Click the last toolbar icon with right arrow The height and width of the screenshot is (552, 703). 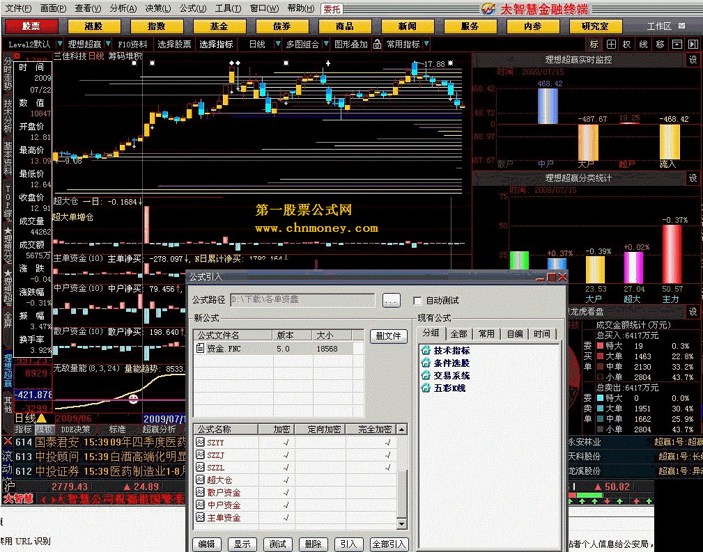click(693, 45)
